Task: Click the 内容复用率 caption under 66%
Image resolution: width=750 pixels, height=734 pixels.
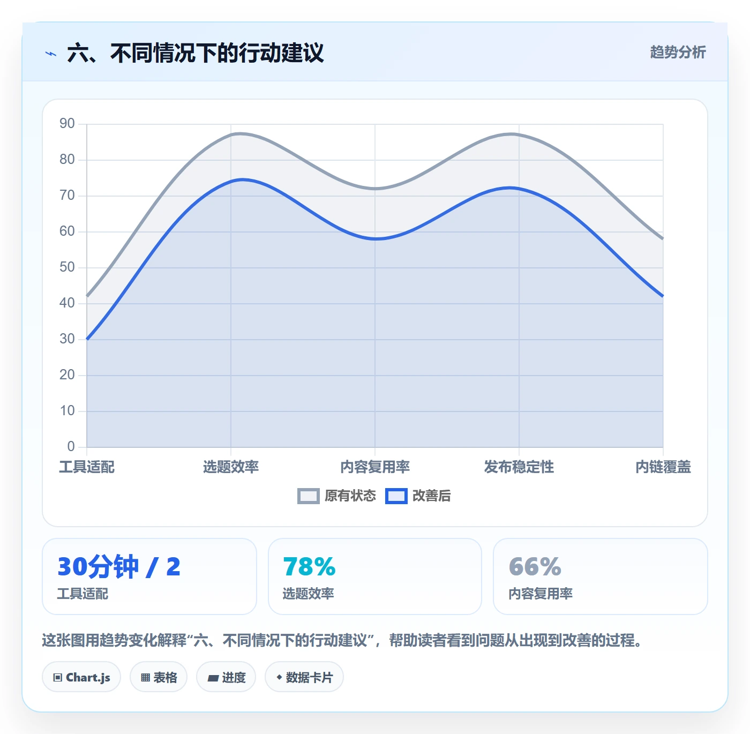Action: [541, 594]
